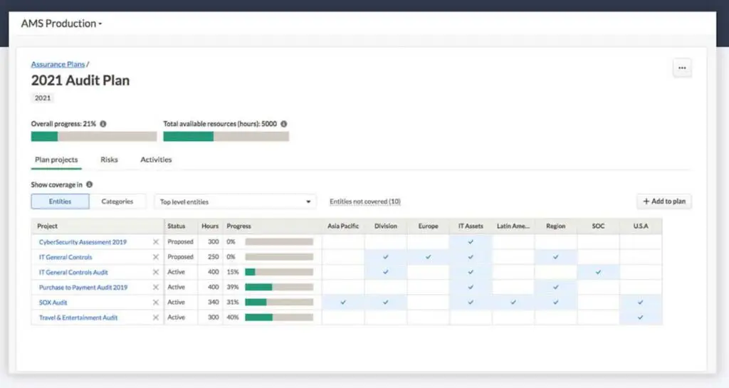
Task: Expand the Top level entities dropdown
Action: 235,202
